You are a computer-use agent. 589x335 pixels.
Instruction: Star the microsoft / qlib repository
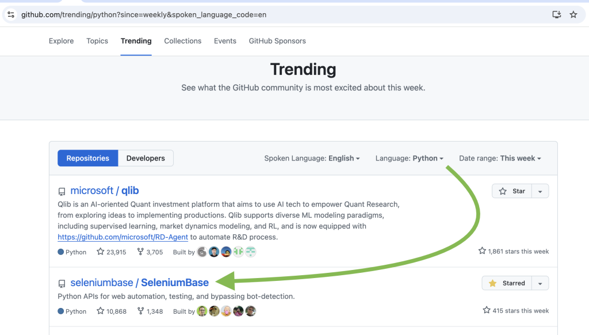pyautogui.click(x=511, y=191)
